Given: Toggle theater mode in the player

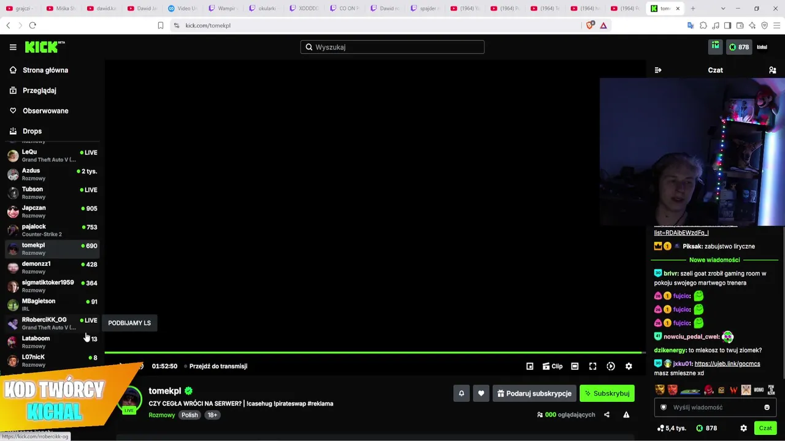Looking at the screenshot, I should (575, 366).
